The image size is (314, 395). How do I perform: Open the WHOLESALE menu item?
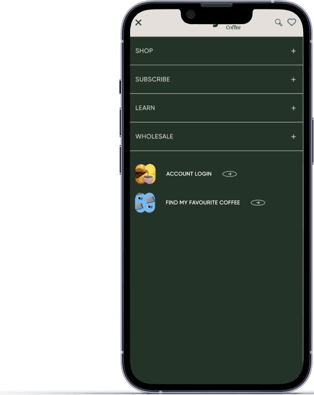click(216, 136)
